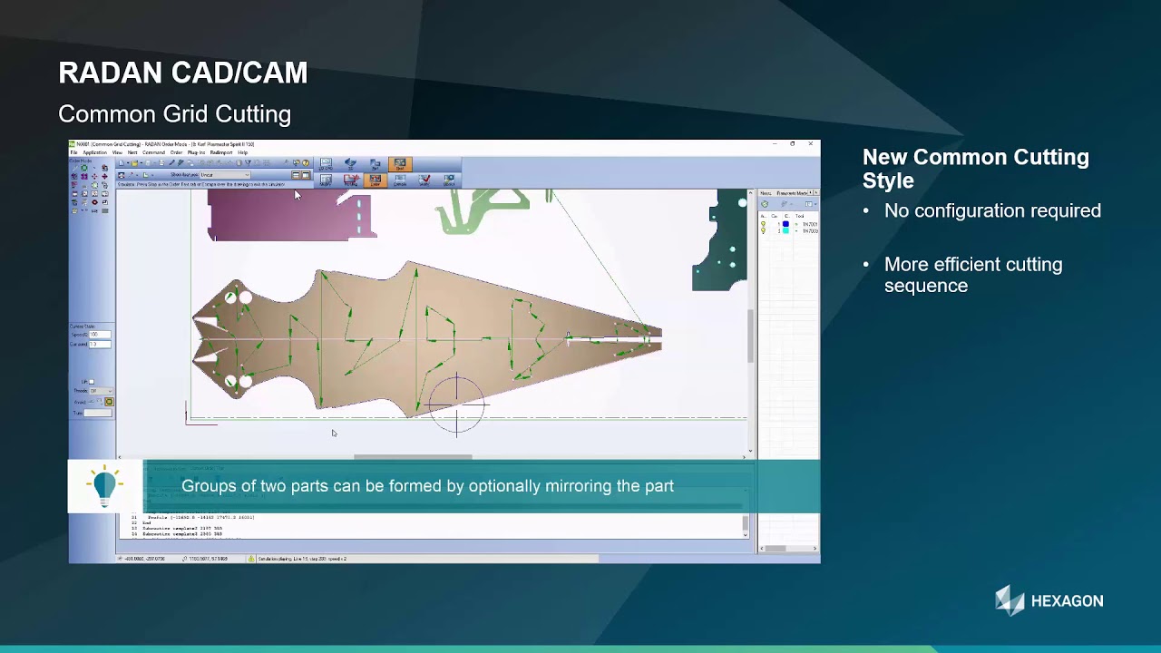Open the Plug-ins menu
The image size is (1161, 653).
(x=196, y=152)
